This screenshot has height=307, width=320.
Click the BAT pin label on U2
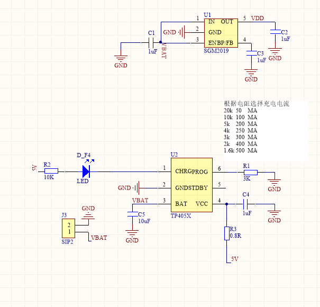tap(181, 204)
